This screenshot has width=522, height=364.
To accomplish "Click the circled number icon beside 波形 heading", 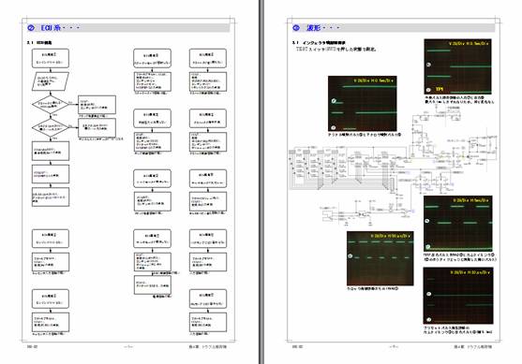I will (x=296, y=28).
